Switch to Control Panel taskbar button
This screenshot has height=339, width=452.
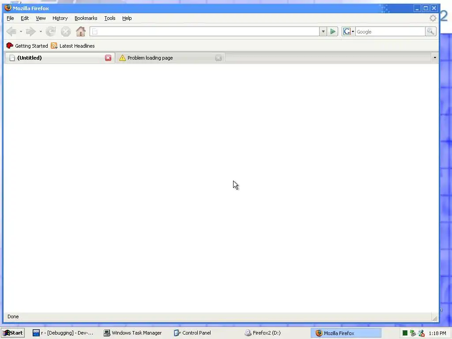pyautogui.click(x=192, y=333)
